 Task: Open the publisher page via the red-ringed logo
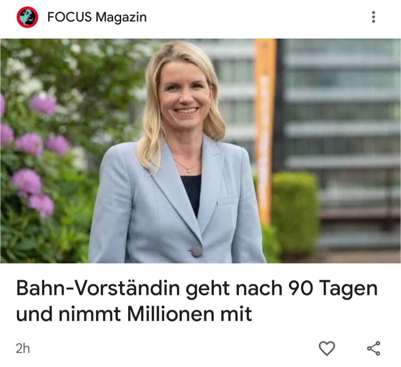(27, 17)
